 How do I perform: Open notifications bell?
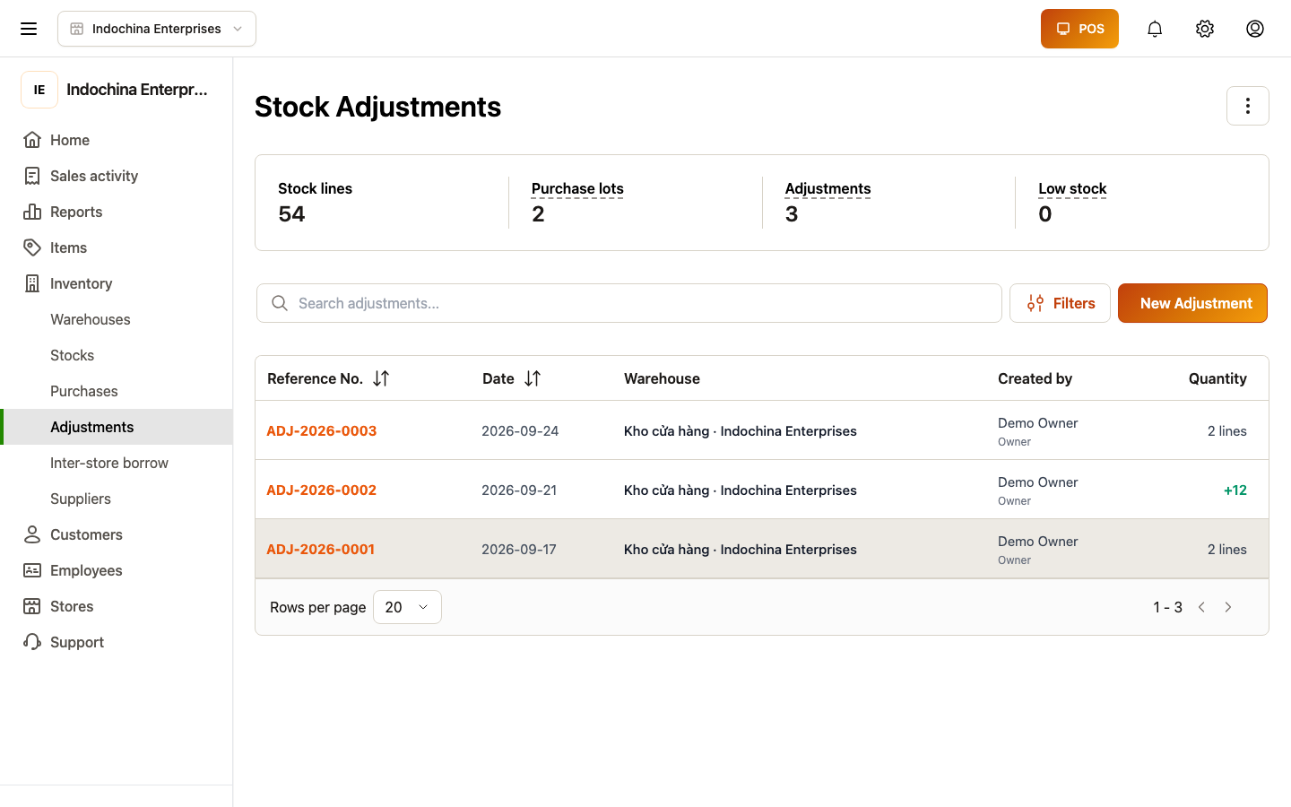[x=1155, y=29]
